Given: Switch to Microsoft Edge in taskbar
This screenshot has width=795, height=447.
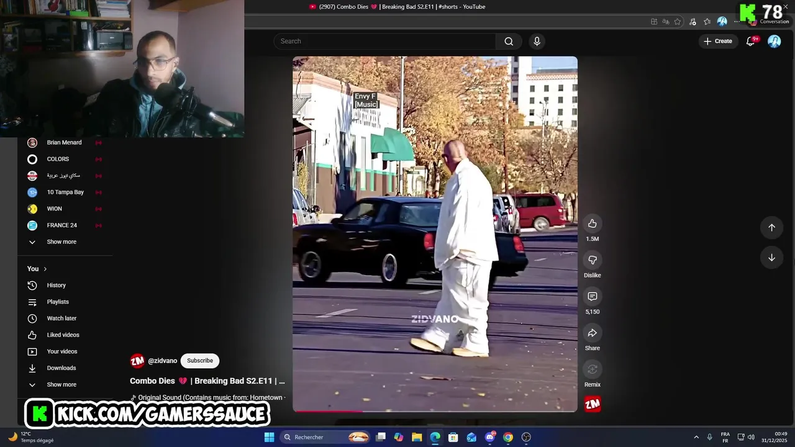Looking at the screenshot, I should [x=435, y=437].
